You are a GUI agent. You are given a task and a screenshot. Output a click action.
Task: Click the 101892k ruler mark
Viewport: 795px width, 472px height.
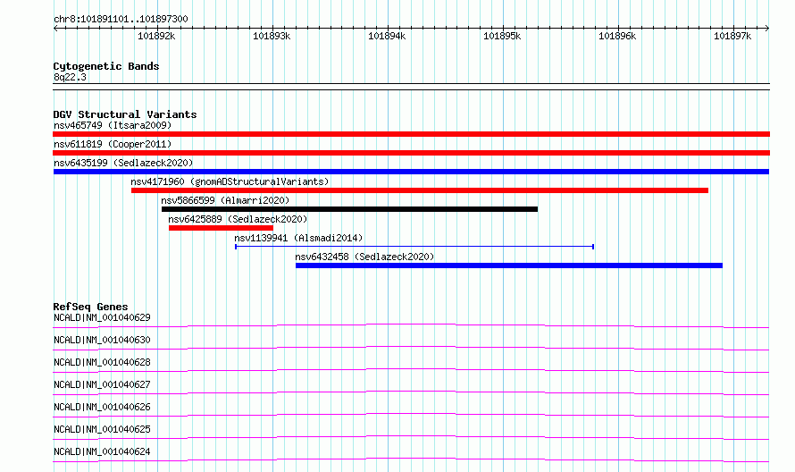pos(156,36)
